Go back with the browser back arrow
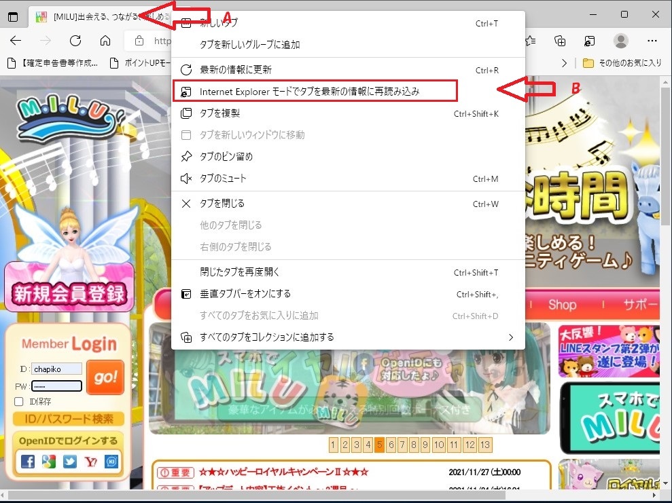The width and height of the screenshot is (672, 503). [x=16, y=41]
